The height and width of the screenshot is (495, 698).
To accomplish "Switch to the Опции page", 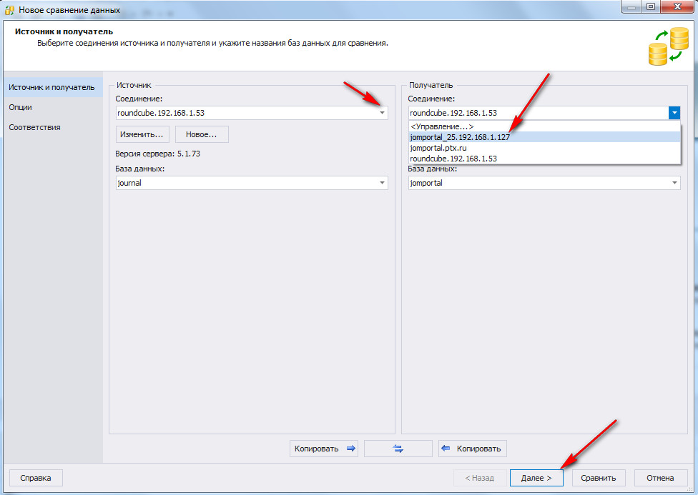I will (21, 107).
